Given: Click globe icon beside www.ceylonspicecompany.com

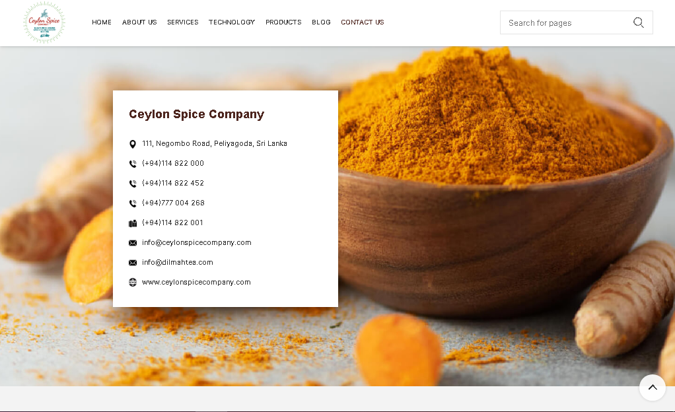Looking at the screenshot, I should pos(133,282).
